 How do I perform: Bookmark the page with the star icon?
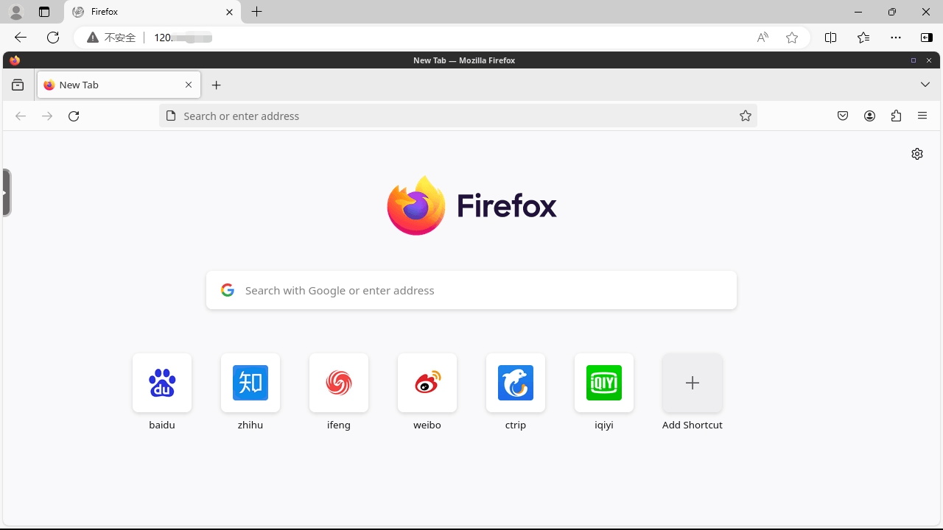click(x=746, y=116)
